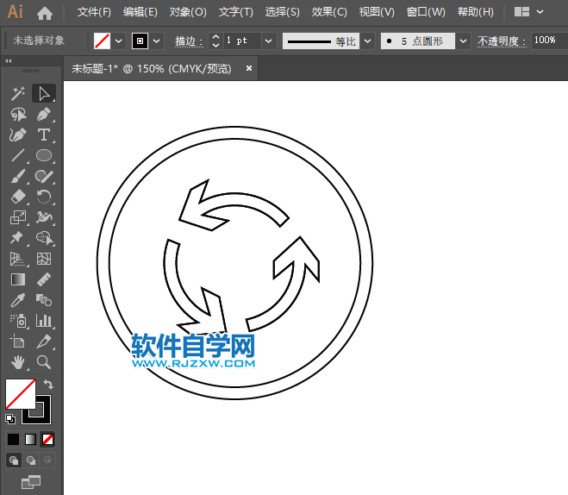The height and width of the screenshot is (495, 568).
Task: Expand the 5 点圆形 brush dropdown
Action: coord(464,41)
